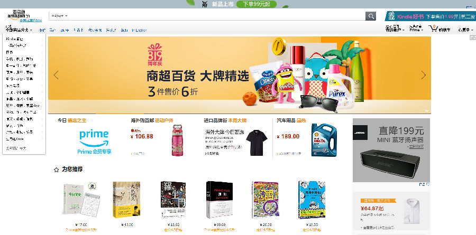476x235 pixels.
Task: Click the 海外购直邮 运动户外 heading link
Action: (152, 120)
